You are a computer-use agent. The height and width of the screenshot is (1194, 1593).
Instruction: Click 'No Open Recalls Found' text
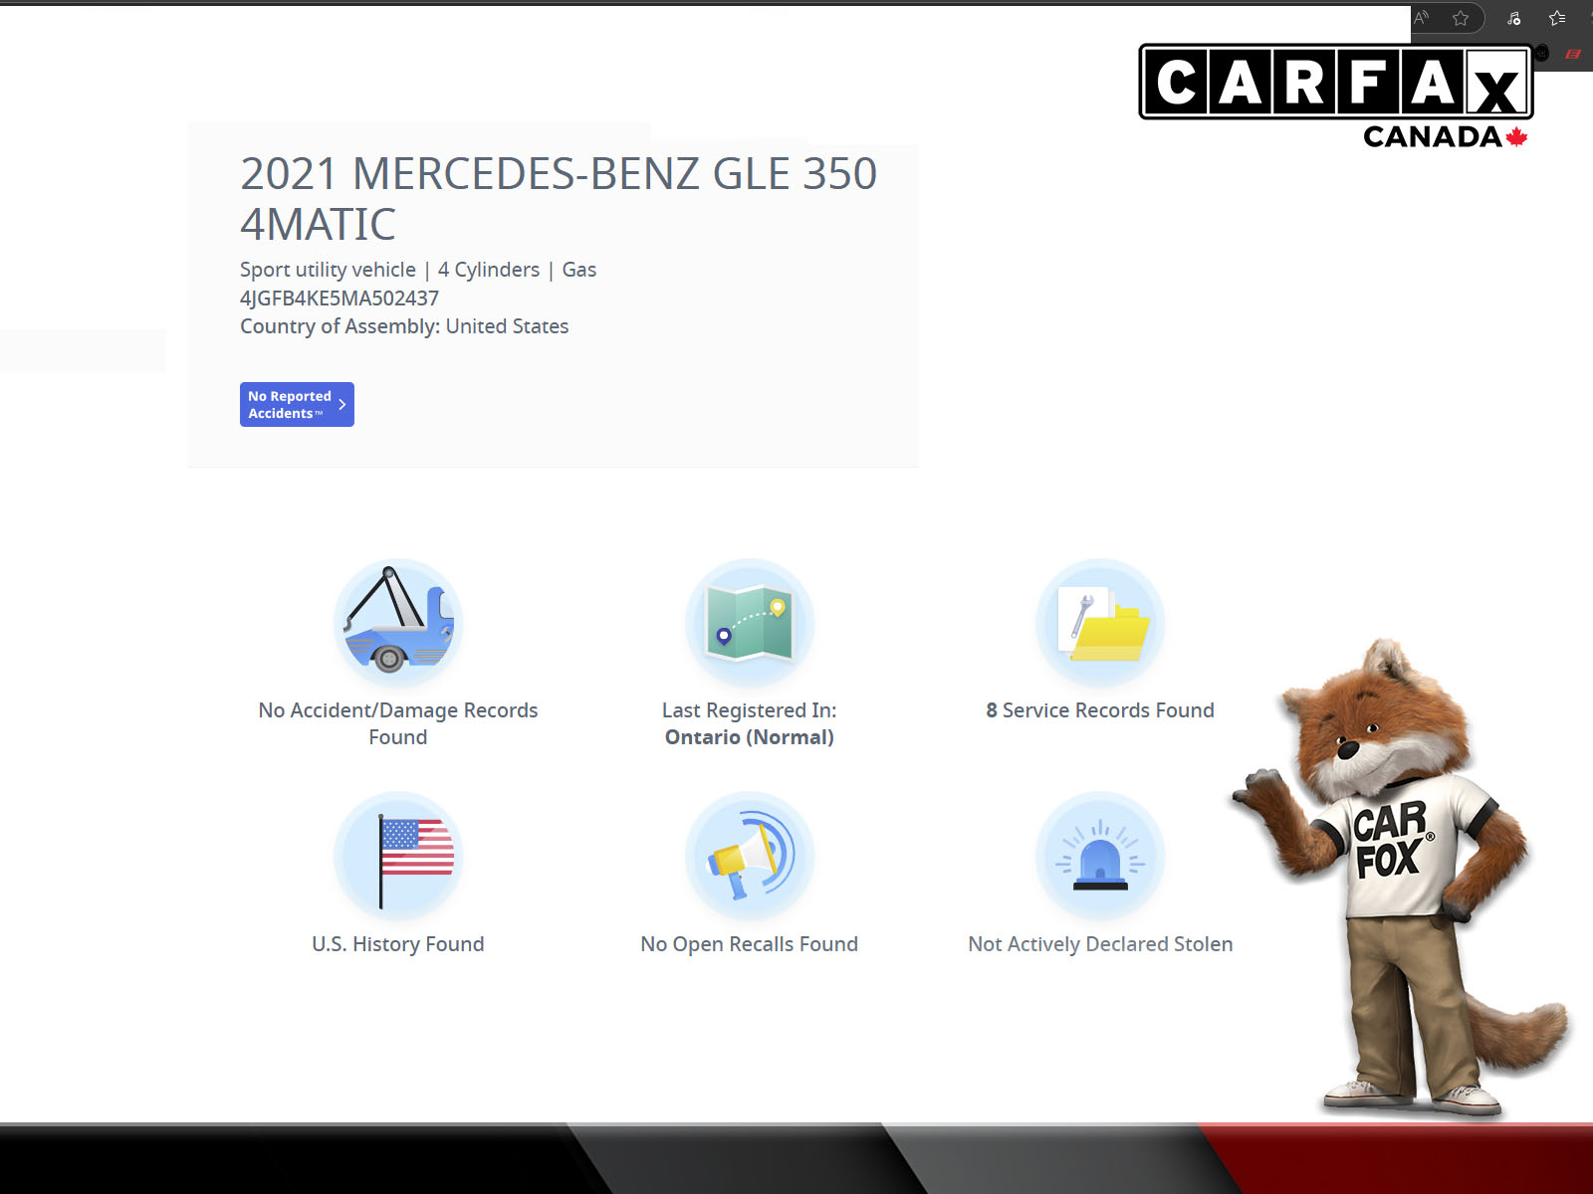750,944
